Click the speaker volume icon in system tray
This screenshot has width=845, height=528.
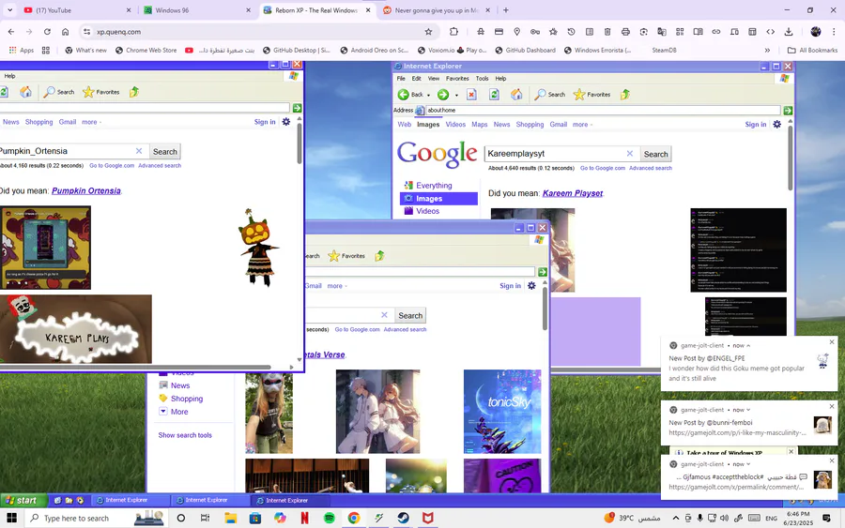(724, 518)
